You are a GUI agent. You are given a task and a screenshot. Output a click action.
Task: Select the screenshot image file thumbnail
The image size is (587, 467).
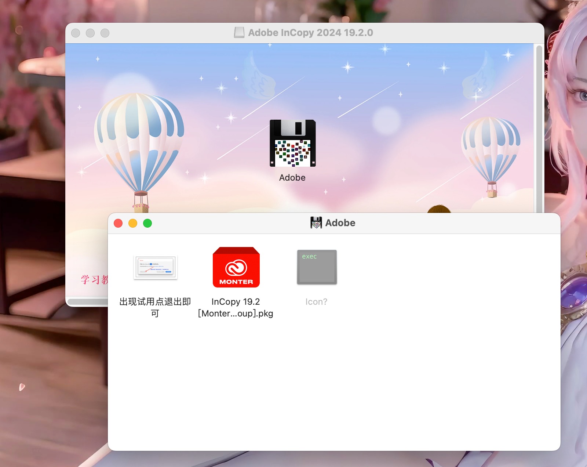point(155,267)
